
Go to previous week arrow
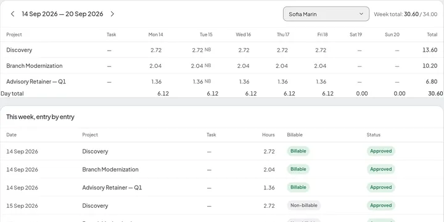tap(12, 14)
